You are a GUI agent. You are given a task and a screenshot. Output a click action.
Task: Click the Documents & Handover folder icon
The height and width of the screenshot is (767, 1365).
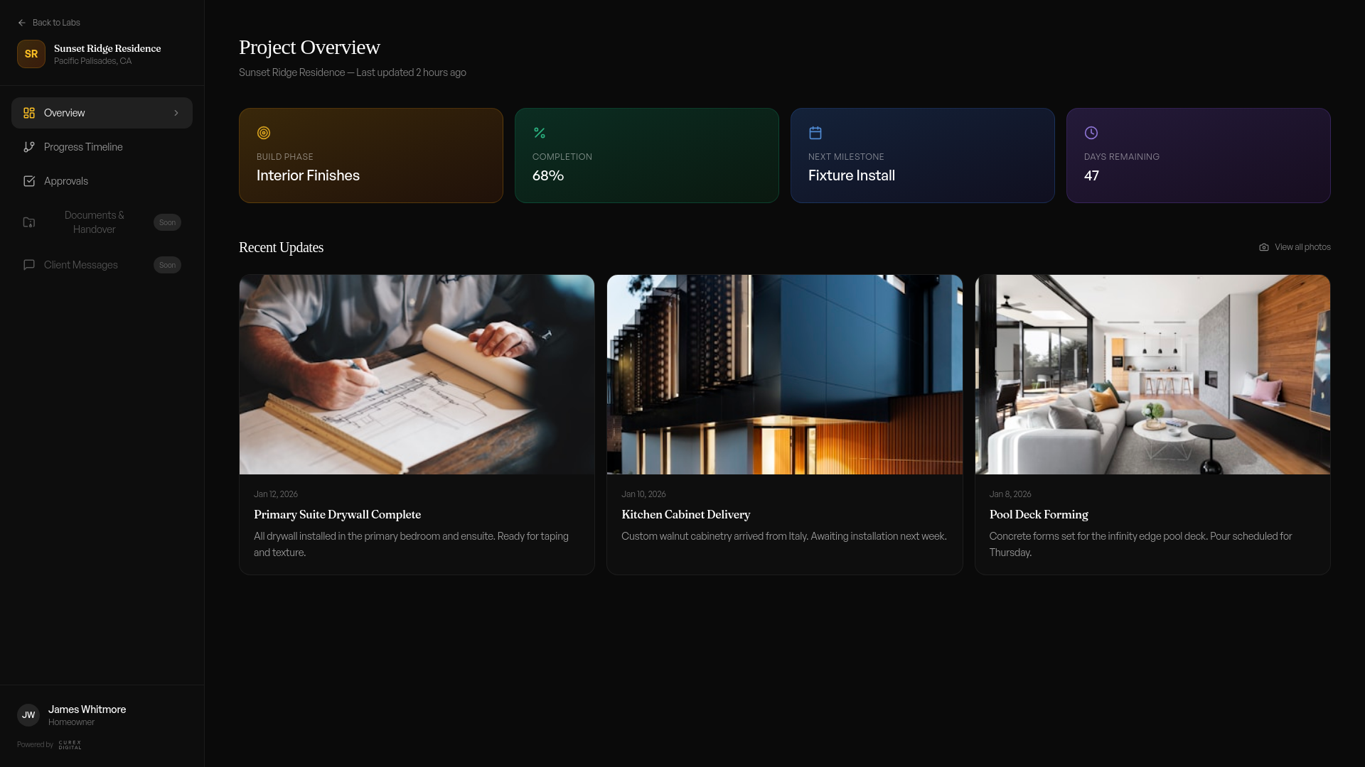point(29,222)
